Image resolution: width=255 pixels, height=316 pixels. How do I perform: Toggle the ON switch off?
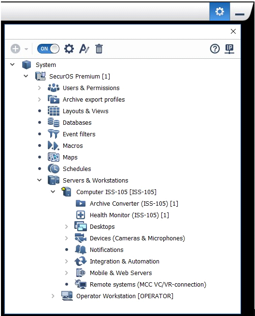coord(48,49)
